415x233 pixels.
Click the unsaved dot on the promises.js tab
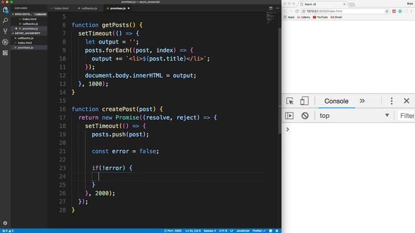(x=128, y=8)
